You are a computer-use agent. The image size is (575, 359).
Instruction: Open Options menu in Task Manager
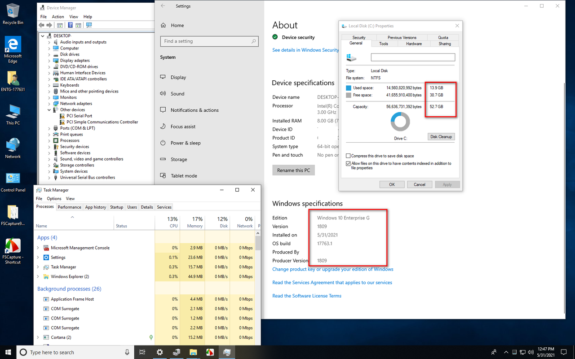pyautogui.click(x=54, y=198)
